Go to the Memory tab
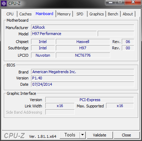Image resolution: width=142 pixels, height=141 pixels. pyautogui.click(x=64, y=14)
